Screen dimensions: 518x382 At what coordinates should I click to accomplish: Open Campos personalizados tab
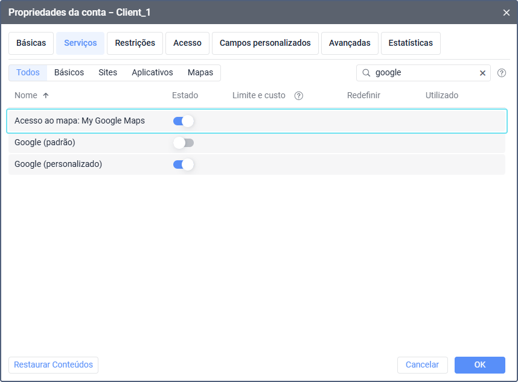[265, 43]
